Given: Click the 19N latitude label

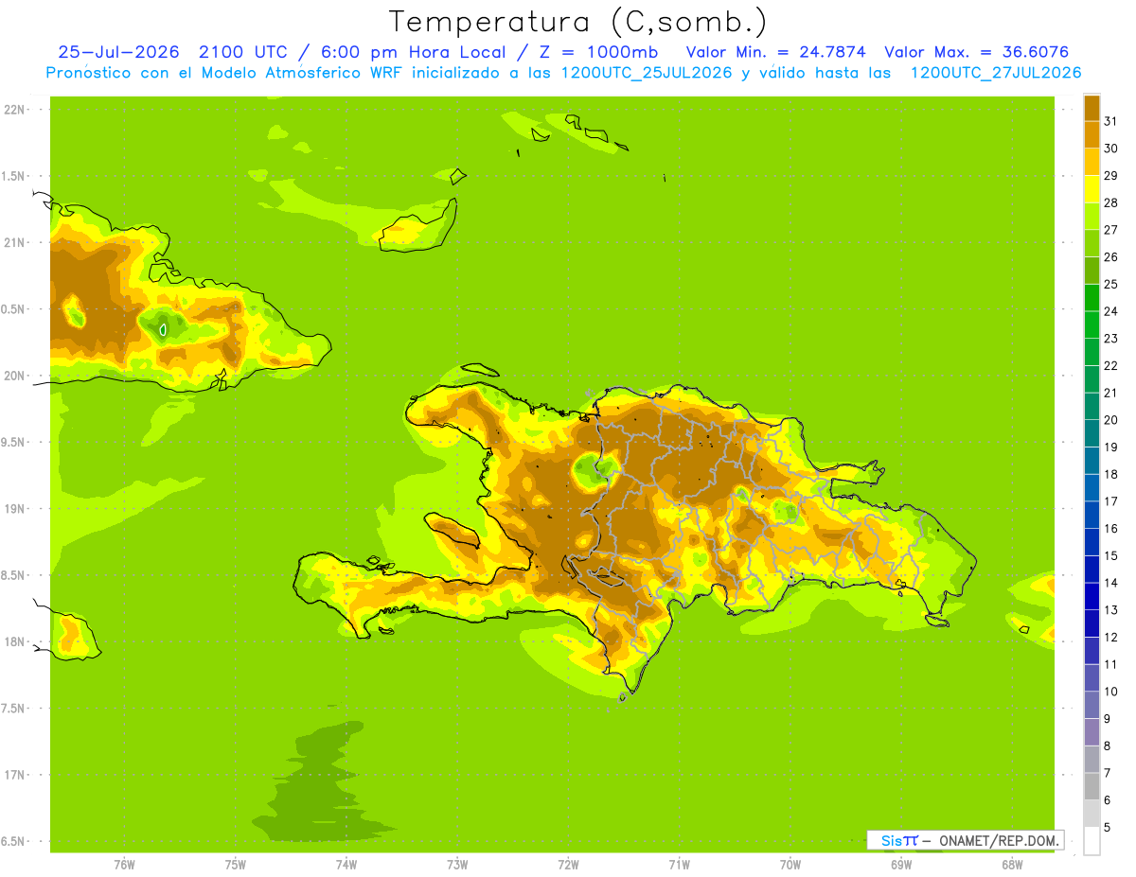Looking at the screenshot, I should point(14,508).
